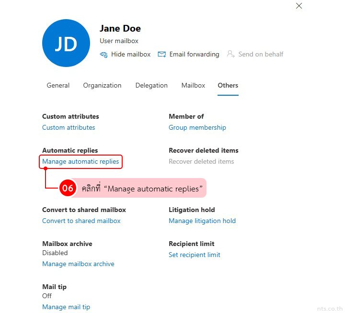Screen dimensions: 345x313
Task: Click Manage mail tip link
Action: 66,307
